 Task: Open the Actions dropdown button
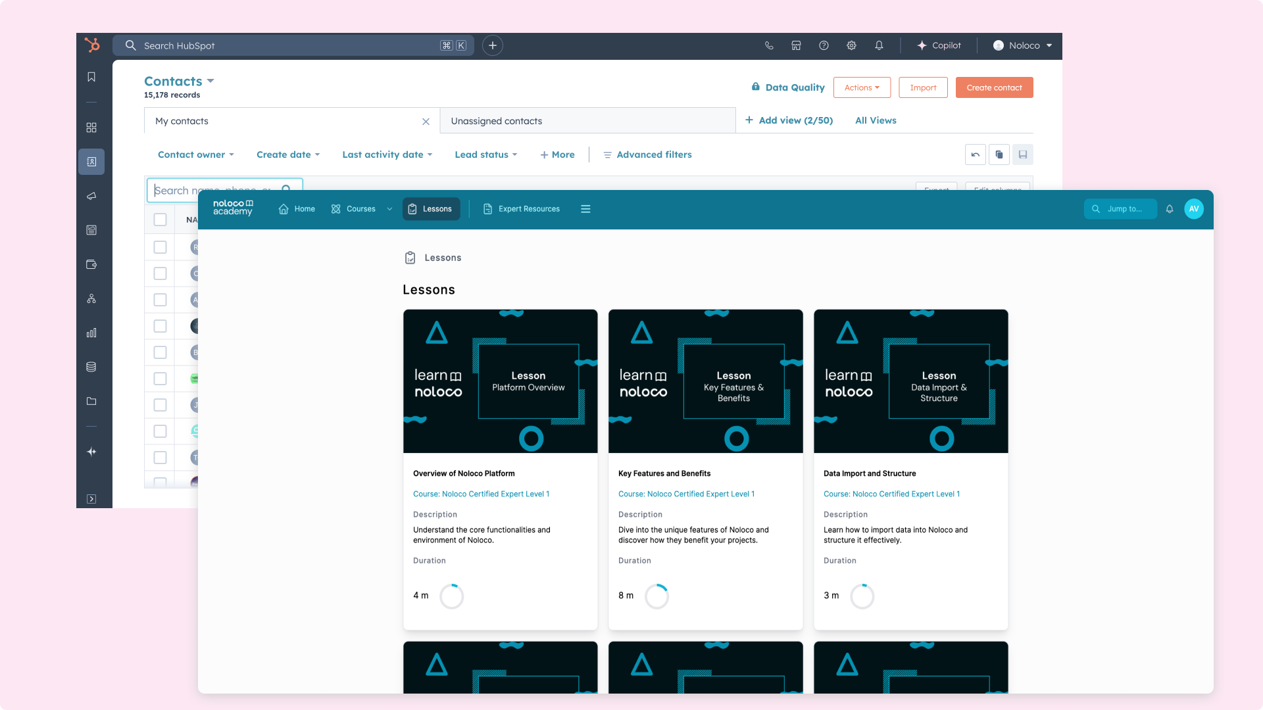[862, 87]
